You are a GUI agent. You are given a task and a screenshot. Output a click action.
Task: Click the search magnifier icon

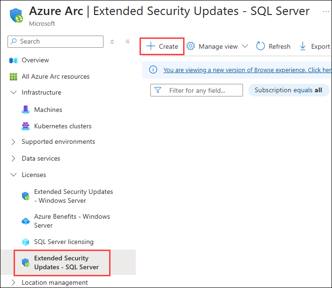(x=14, y=41)
